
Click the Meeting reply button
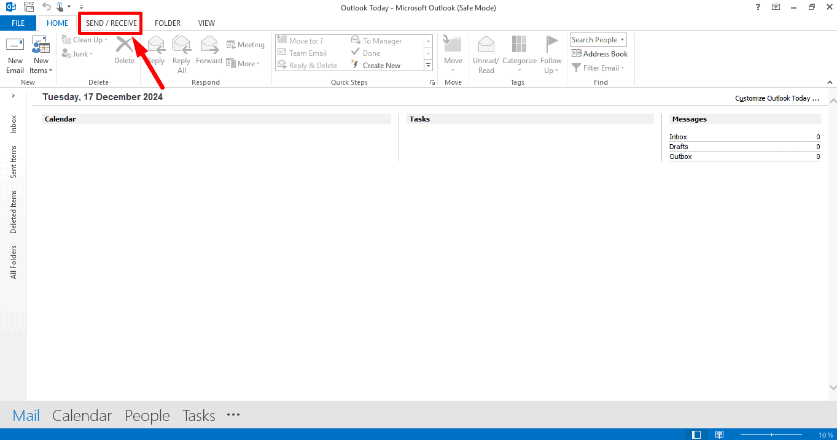[x=245, y=45]
